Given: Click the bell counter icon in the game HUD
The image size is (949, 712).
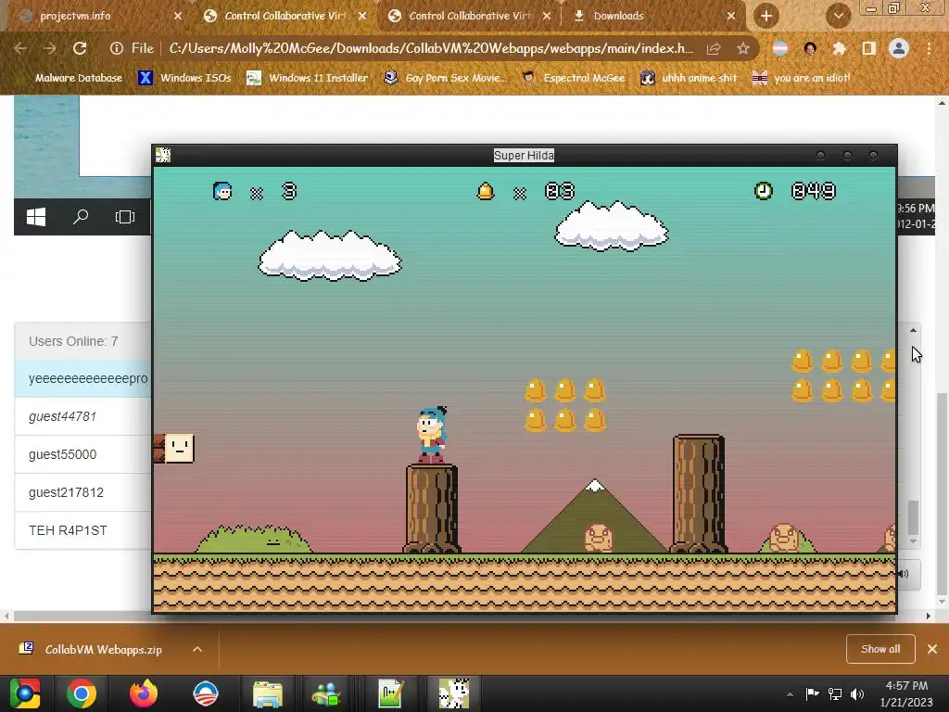Looking at the screenshot, I should click(486, 191).
